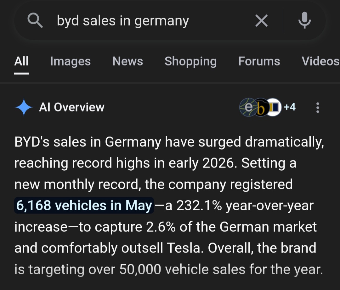Viewport: 340px width, 290px height.
Task: Tap highlighted '6,168 vehicles in May' link
Action: point(84,205)
